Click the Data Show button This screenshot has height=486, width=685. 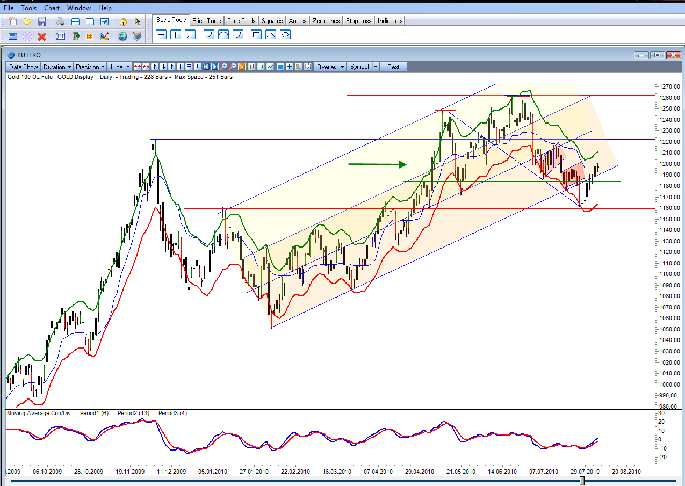pos(24,67)
